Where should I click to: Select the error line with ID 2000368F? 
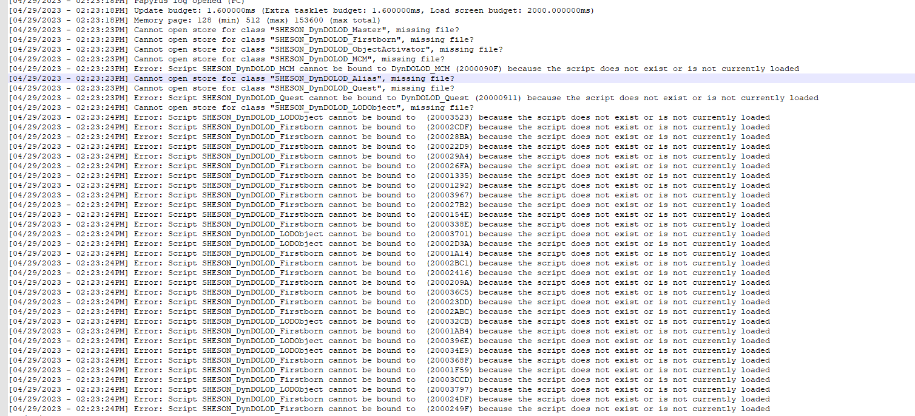(390, 360)
